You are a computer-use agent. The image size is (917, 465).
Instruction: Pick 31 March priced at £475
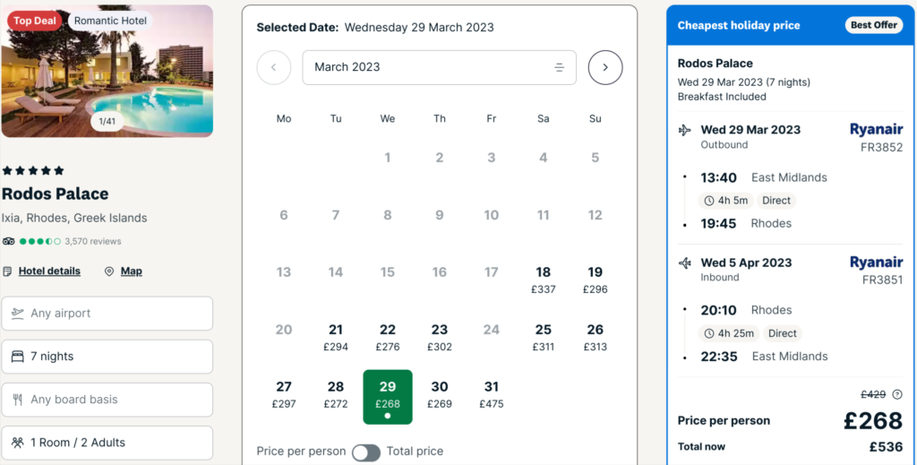click(492, 394)
